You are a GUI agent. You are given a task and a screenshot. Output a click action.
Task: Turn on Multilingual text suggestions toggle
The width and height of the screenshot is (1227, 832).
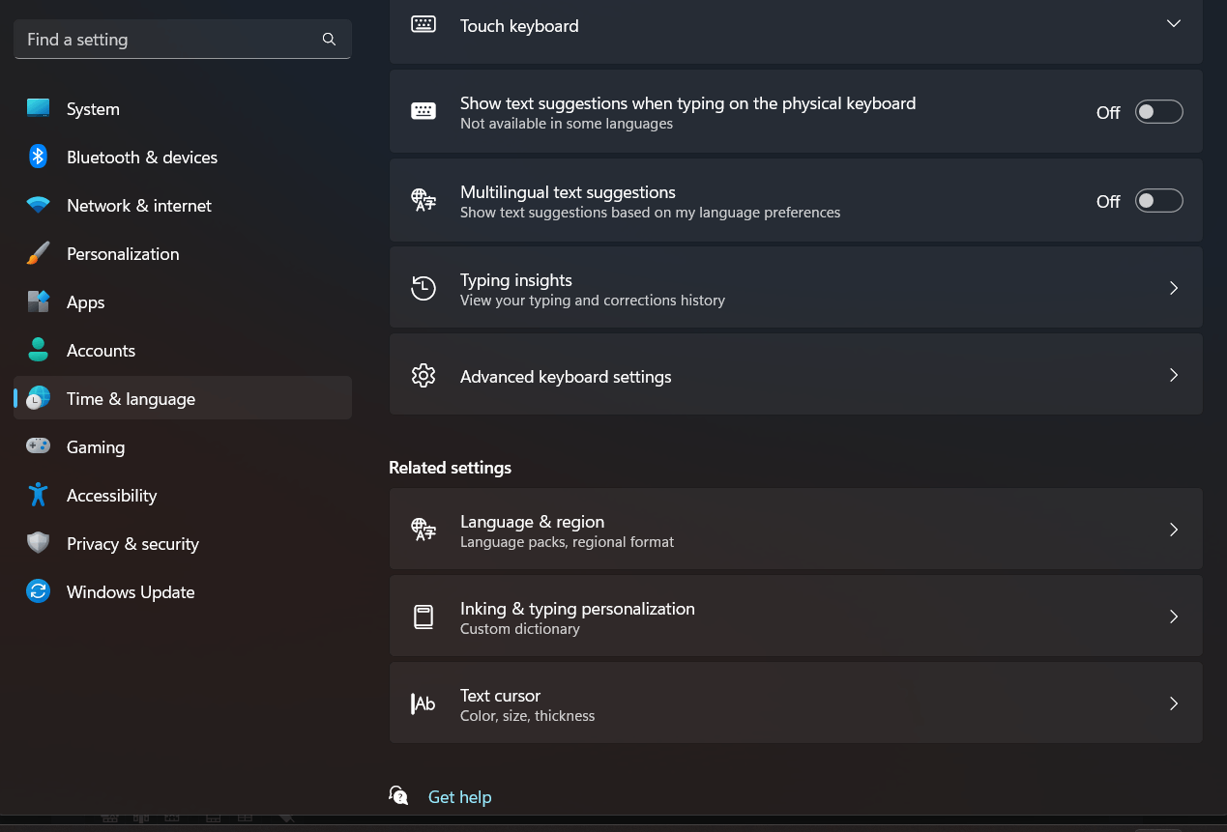point(1158,201)
